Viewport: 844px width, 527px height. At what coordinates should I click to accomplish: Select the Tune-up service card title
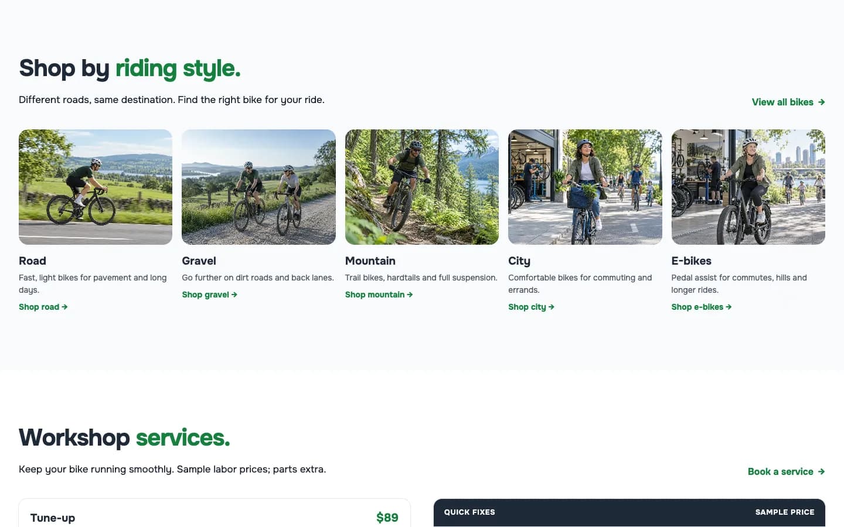tap(53, 518)
